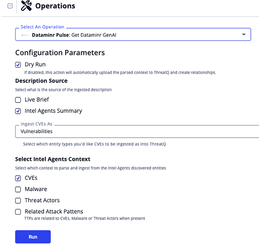Click the Threat Actors label text
The image size is (259, 247).
coord(42,200)
